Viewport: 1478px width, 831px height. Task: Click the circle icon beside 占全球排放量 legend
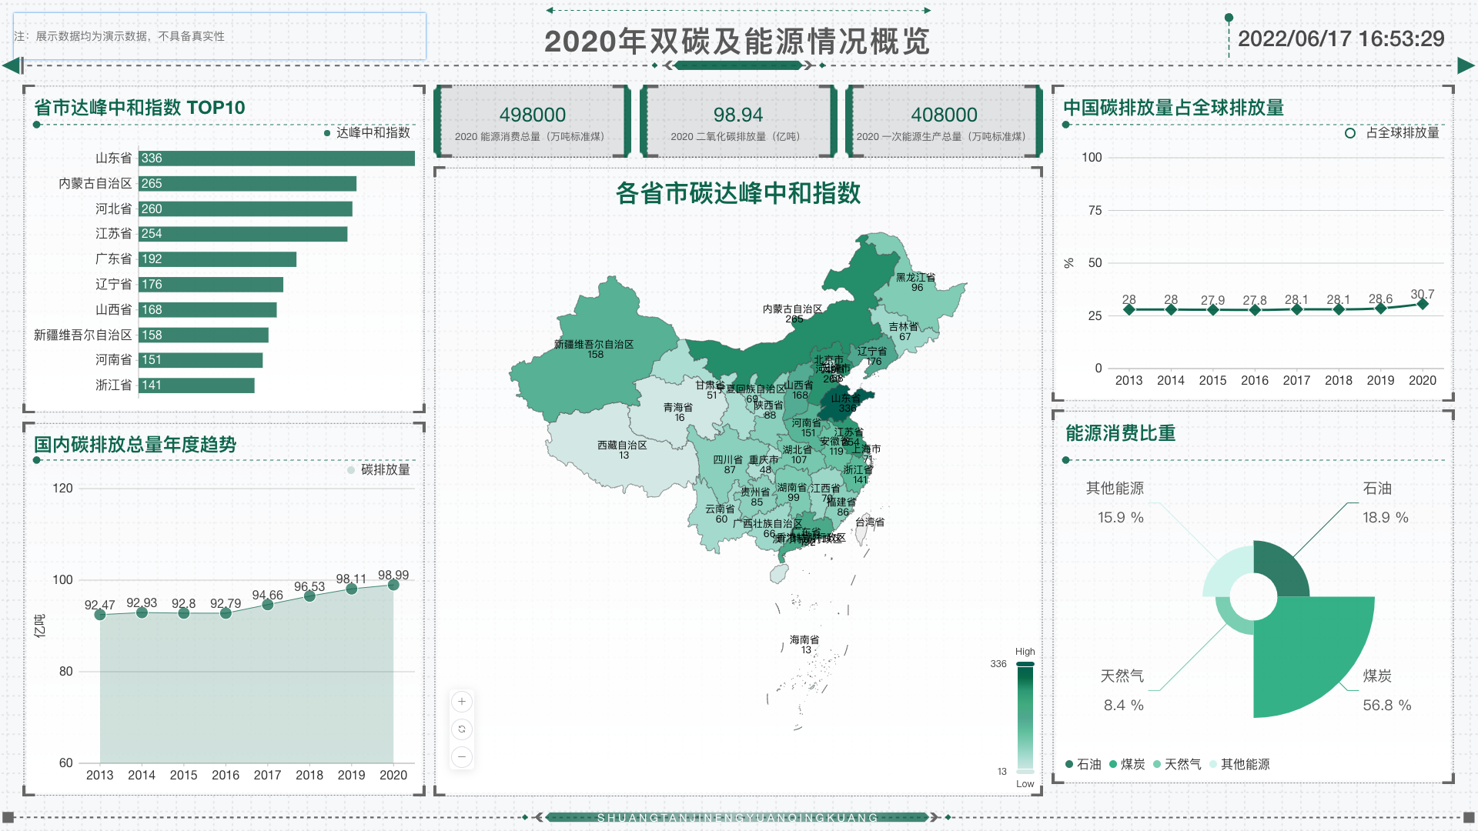tap(1349, 132)
